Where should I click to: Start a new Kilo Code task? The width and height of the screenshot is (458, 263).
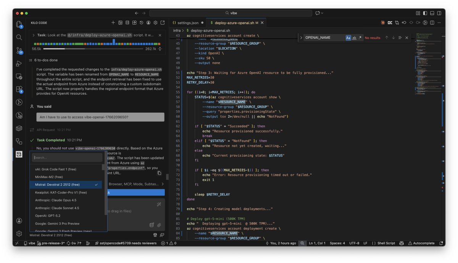113,23
